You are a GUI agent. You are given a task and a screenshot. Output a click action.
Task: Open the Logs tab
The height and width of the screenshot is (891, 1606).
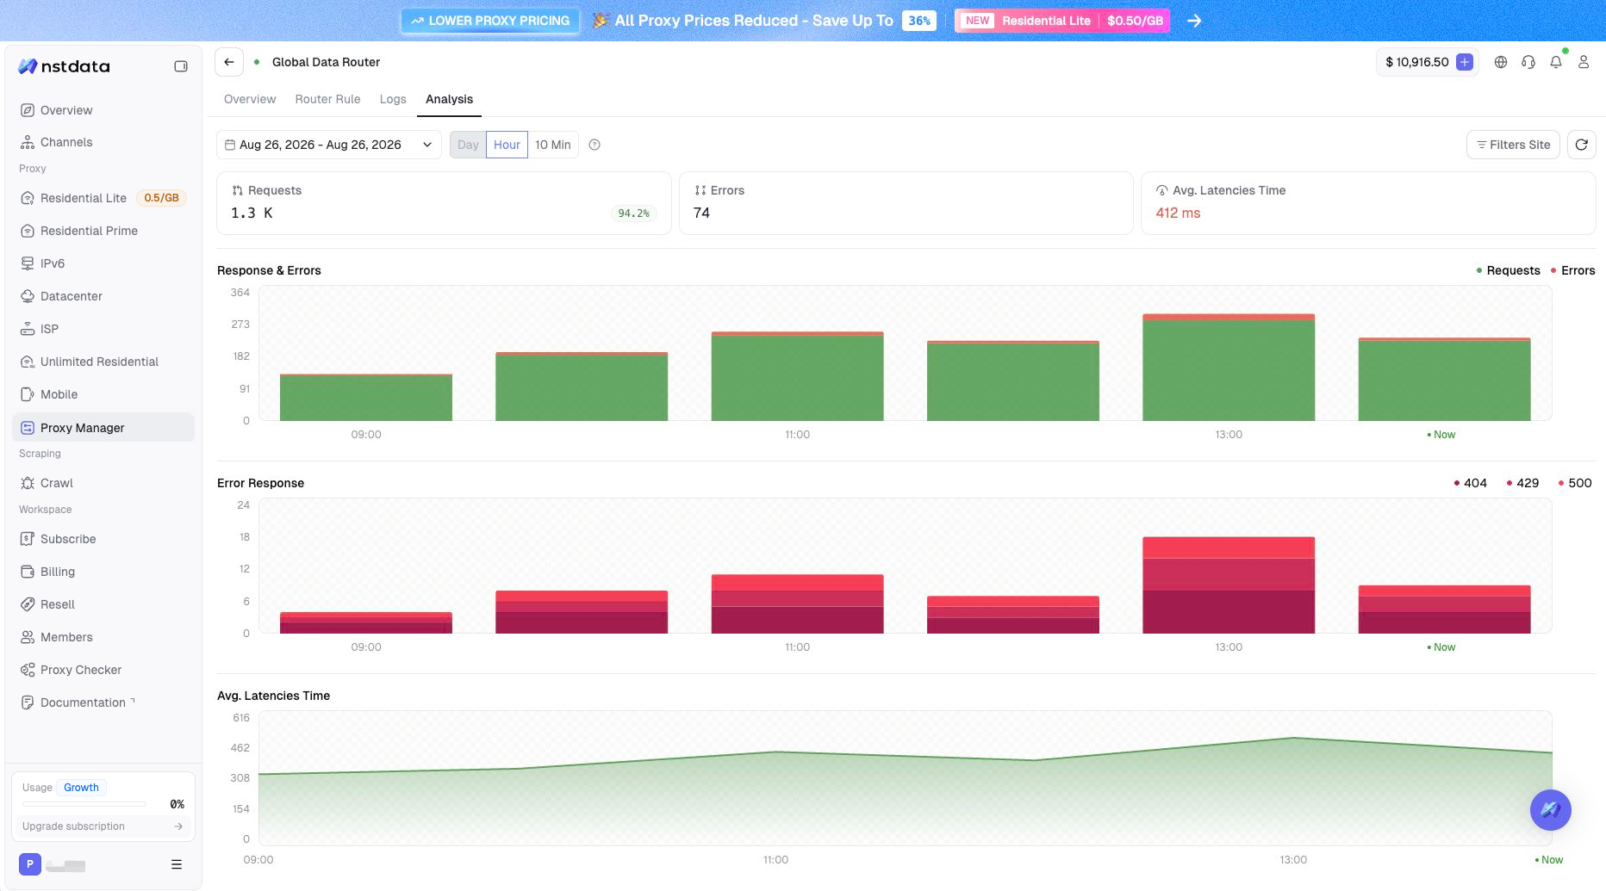393,99
